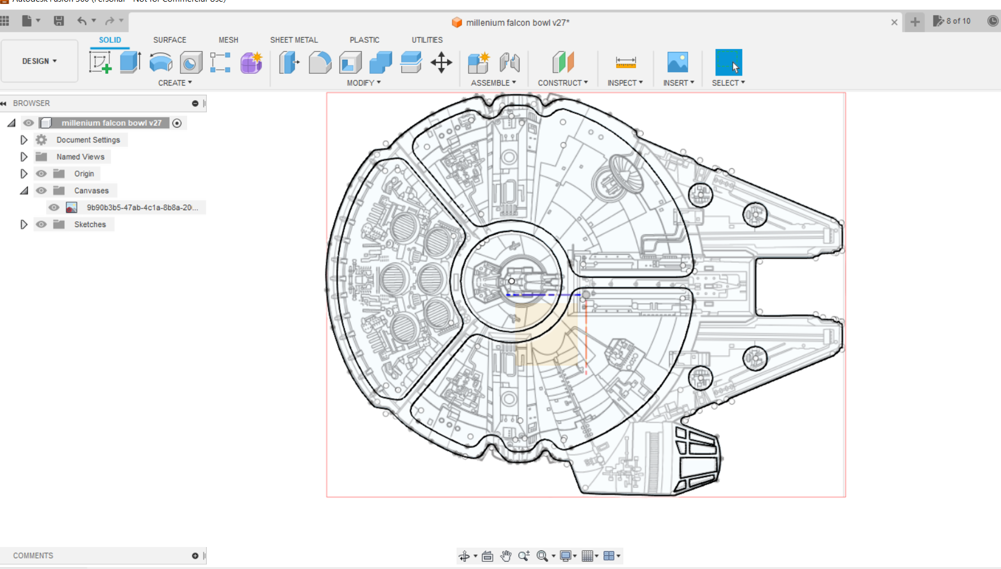Open the ASSEMBLE dropdown menu
1001x569 pixels.
click(x=493, y=83)
